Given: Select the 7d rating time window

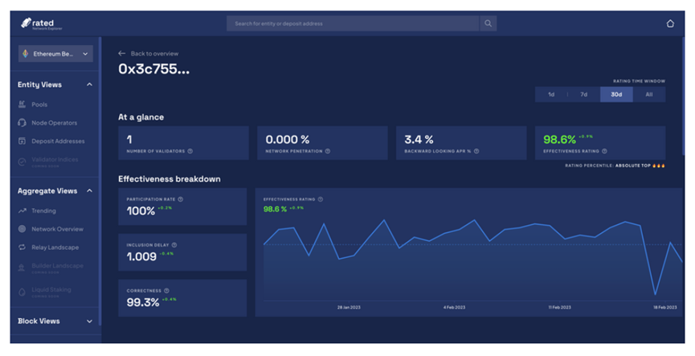Looking at the screenshot, I should coord(583,95).
